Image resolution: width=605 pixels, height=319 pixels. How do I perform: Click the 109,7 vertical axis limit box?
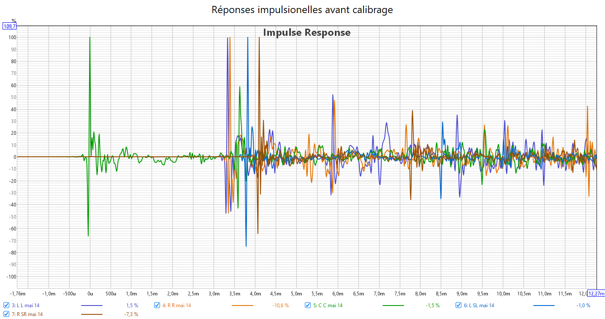pos(10,26)
